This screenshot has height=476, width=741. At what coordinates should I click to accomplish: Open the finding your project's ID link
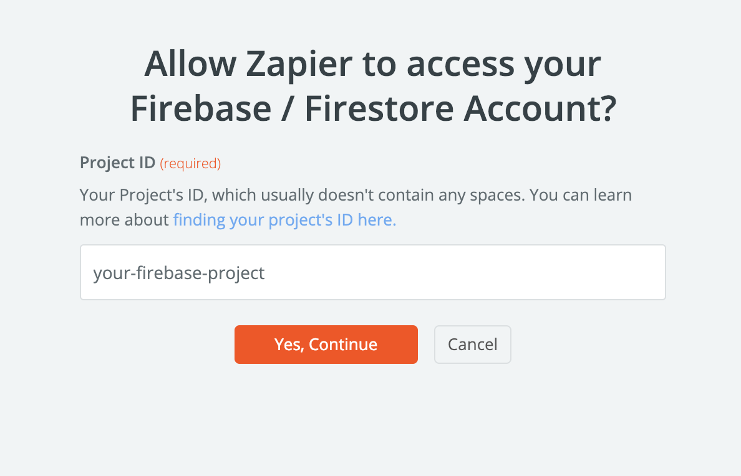click(x=284, y=220)
